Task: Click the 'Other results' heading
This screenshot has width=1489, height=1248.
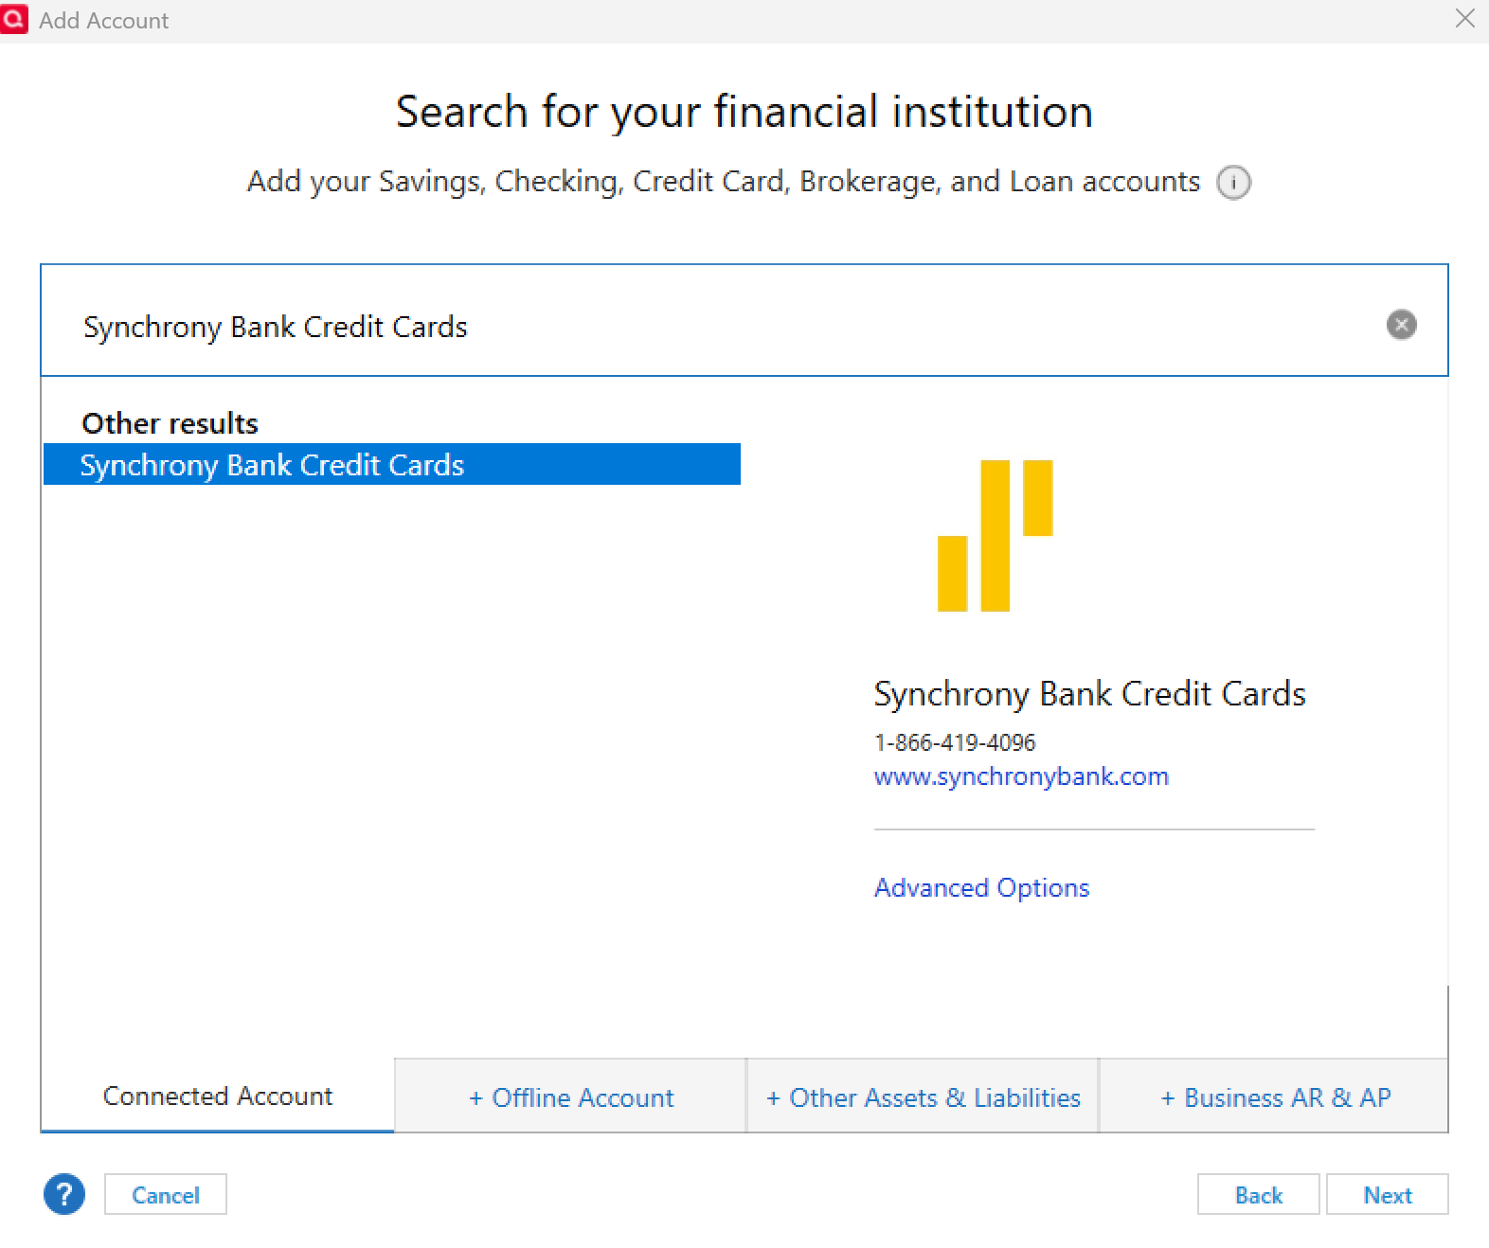Action: tap(170, 423)
